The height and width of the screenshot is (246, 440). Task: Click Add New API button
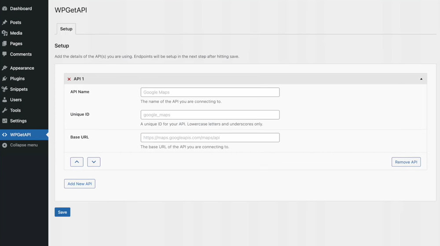80,184
